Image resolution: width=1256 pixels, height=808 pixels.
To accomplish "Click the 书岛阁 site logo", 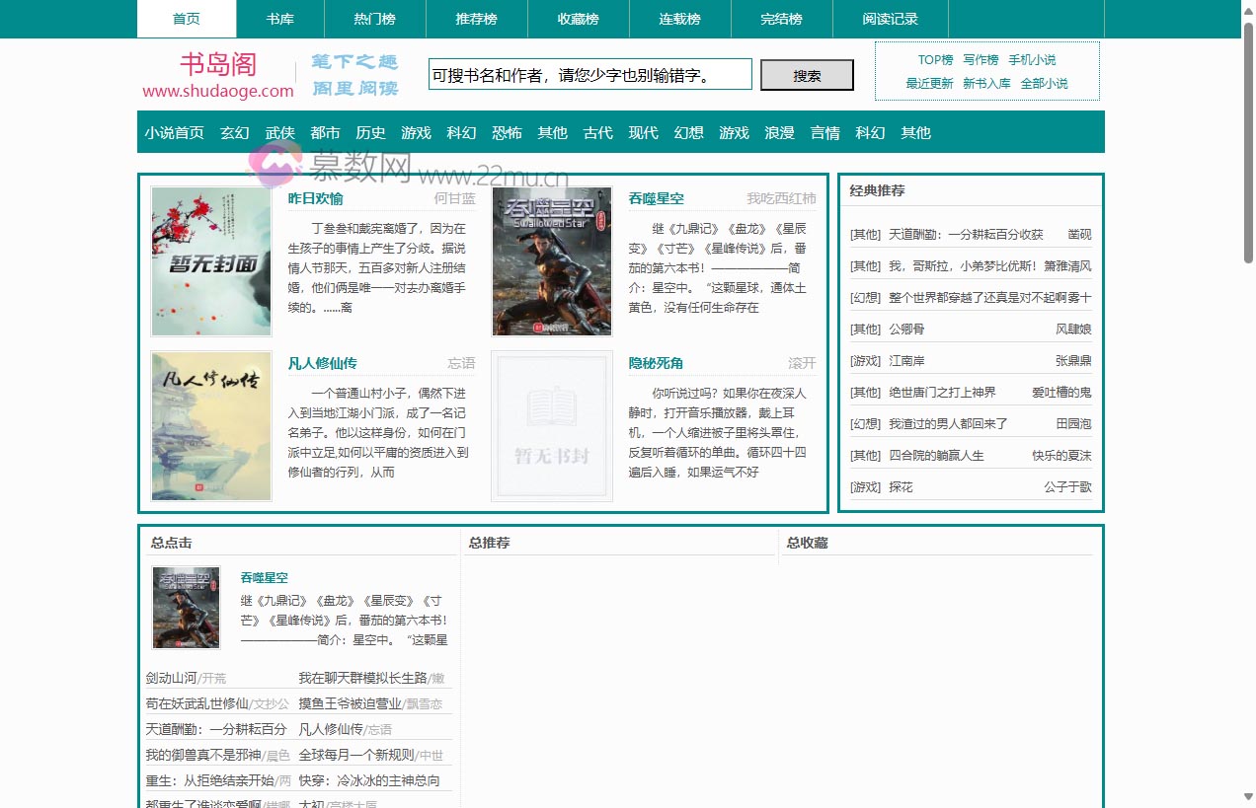I will click(x=218, y=75).
